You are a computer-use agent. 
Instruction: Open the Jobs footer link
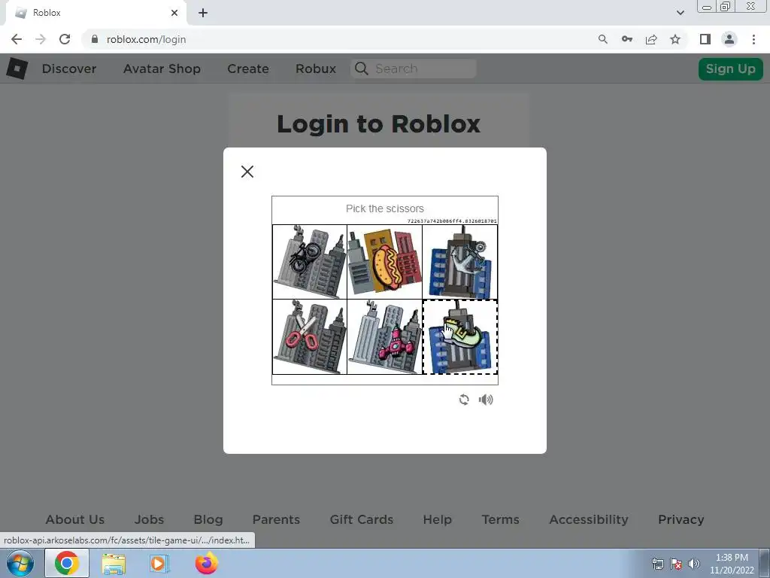150,519
